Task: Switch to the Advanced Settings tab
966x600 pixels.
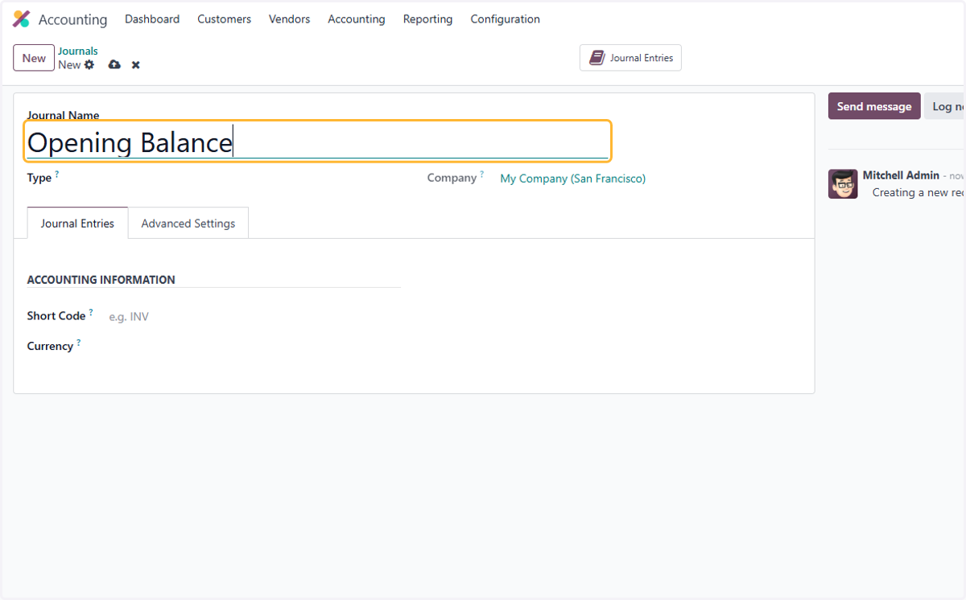Action: [x=188, y=224]
